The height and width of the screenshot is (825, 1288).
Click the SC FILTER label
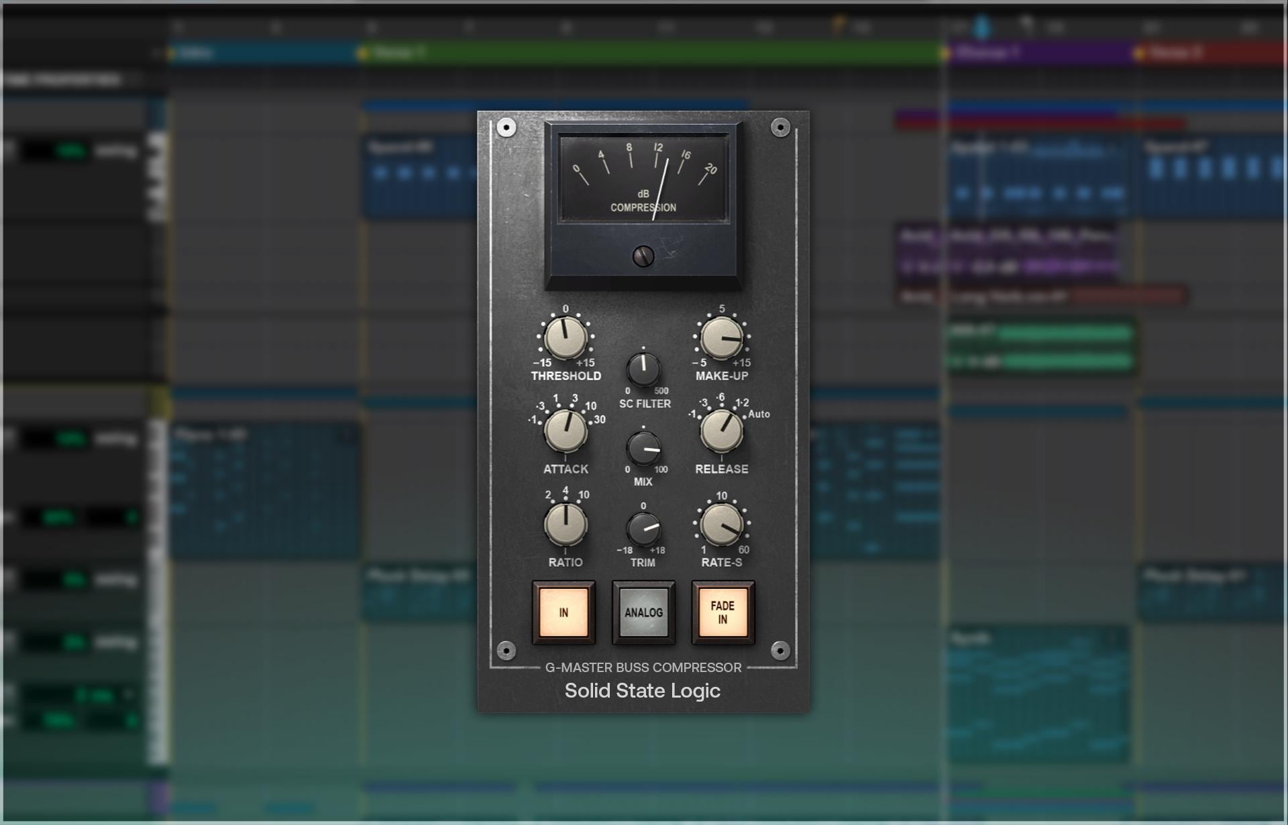pos(645,404)
